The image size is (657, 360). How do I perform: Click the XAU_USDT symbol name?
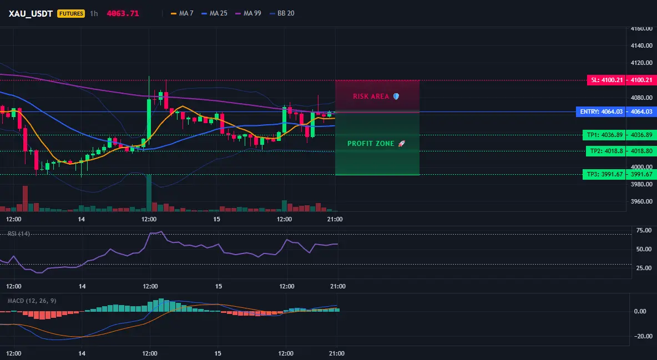[31, 13]
